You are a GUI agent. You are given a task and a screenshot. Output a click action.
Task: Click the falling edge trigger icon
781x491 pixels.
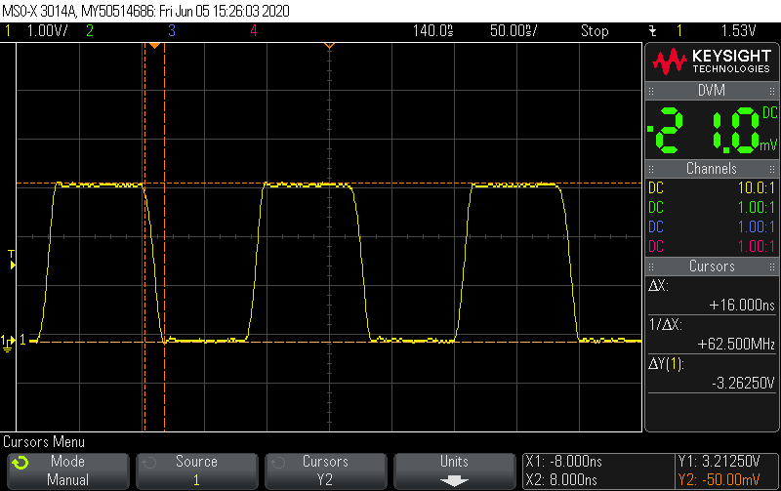pos(652,31)
